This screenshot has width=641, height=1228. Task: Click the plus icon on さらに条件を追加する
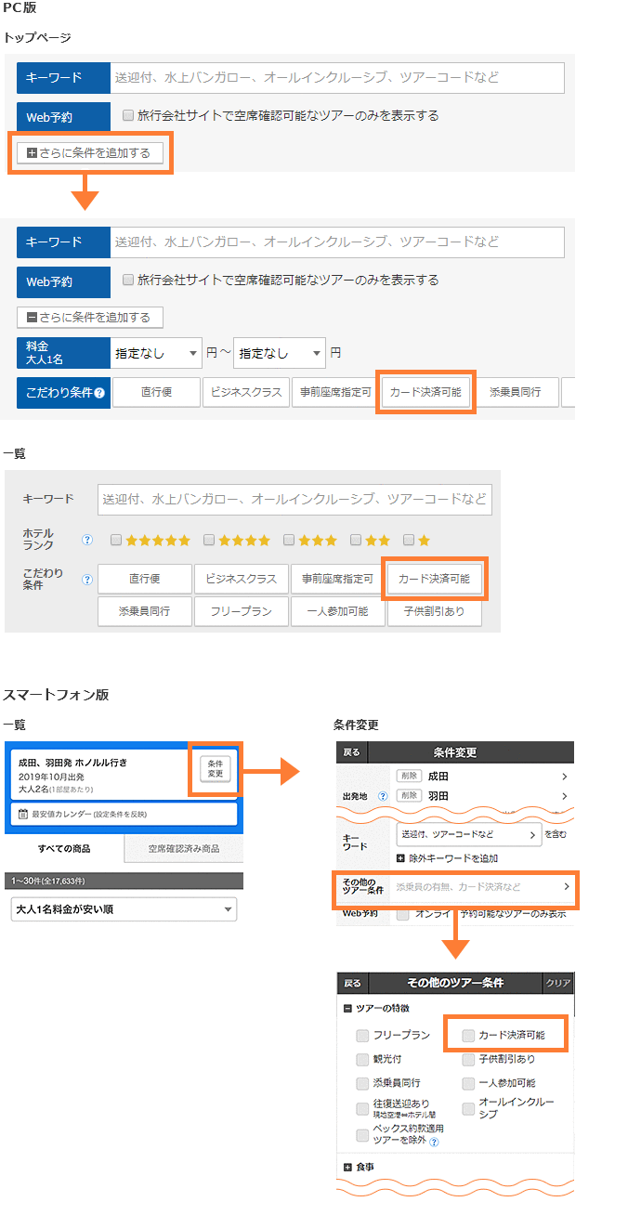32,153
